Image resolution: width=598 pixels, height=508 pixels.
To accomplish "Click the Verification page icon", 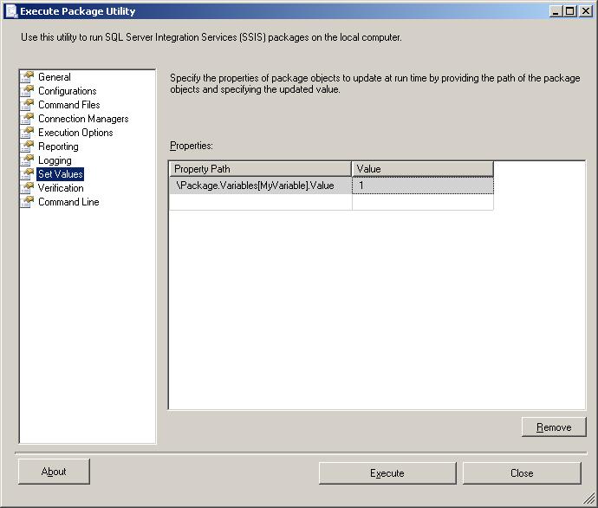I will 28,188.
